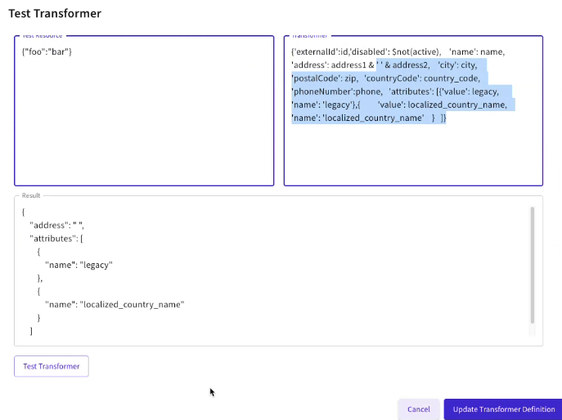Place cursor in {"foo":"bar"} text
562x420 pixels.
click(x=47, y=51)
